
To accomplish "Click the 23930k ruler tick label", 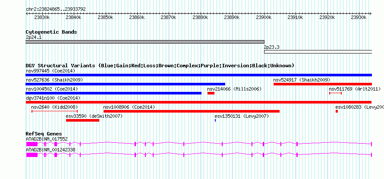I will (x=359, y=17).
